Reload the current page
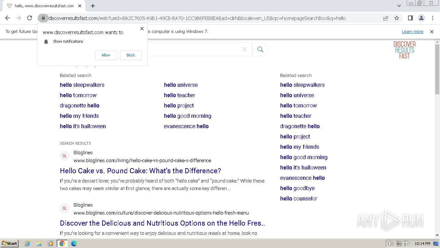 click(30, 18)
